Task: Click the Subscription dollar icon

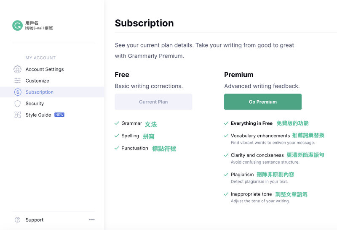Action: point(17,92)
